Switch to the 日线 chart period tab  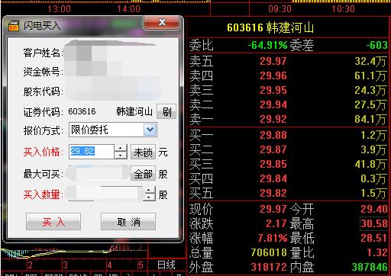coord(166,265)
